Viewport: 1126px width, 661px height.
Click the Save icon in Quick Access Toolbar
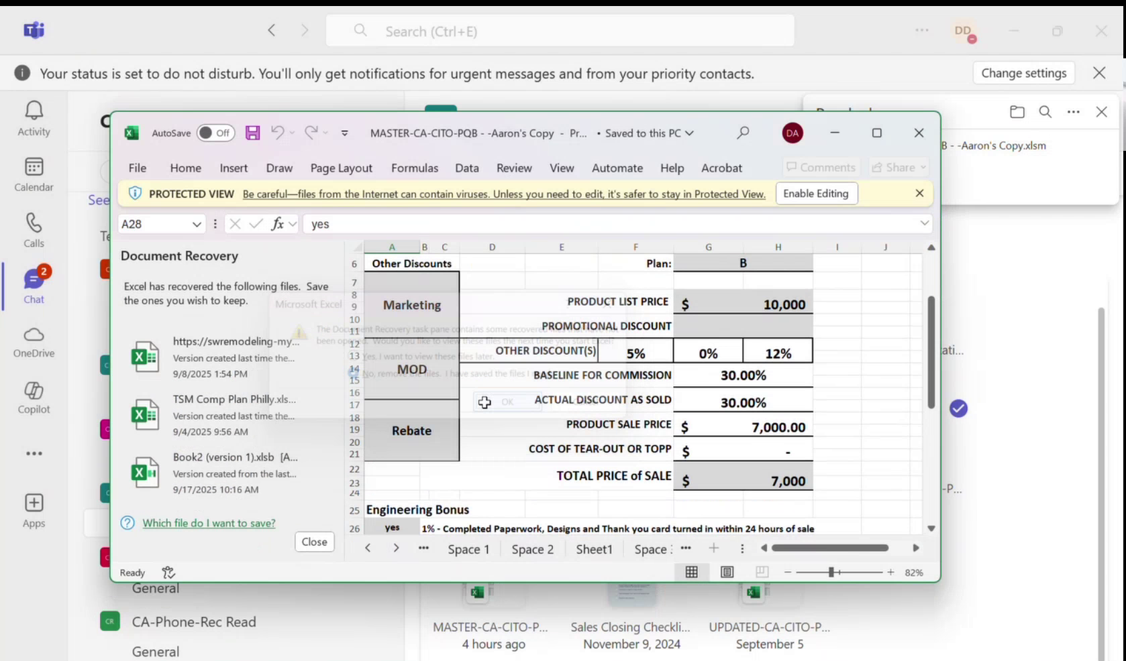pos(252,133)
